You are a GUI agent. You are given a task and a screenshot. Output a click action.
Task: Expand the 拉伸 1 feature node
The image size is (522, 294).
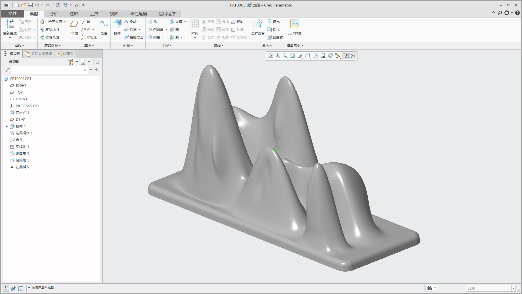7,126
